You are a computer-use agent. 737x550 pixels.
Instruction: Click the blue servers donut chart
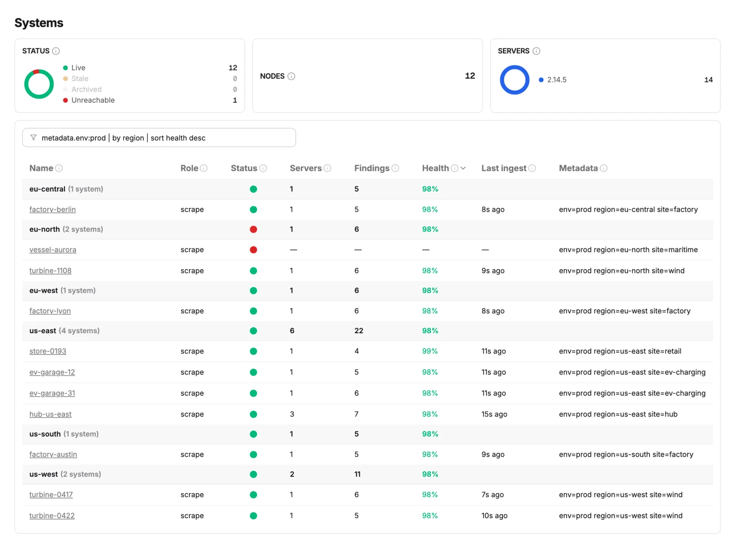click(515, 80)
